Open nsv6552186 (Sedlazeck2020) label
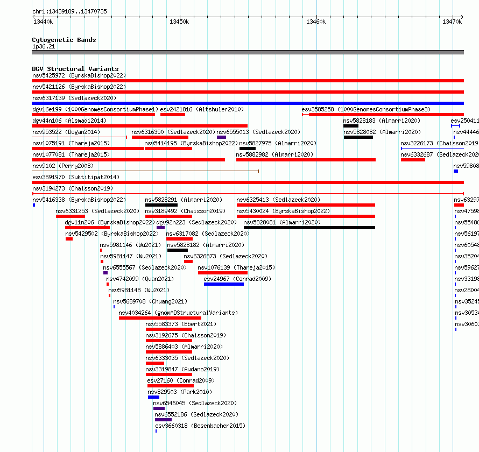Viewport: 479px width, 452px height. click(x=196, y=414)
